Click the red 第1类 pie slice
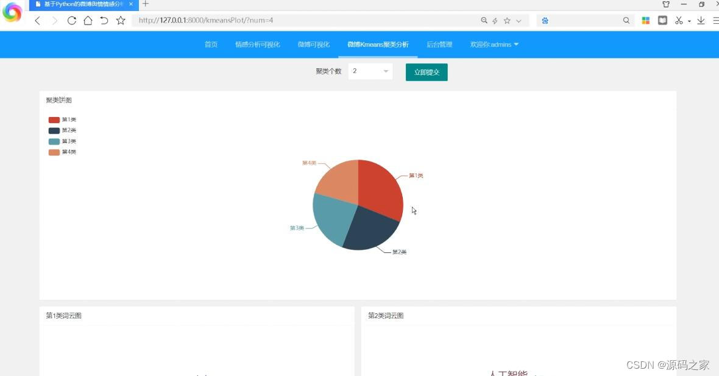The width and height of the screenshot is (719, 376). coord(379,190)
